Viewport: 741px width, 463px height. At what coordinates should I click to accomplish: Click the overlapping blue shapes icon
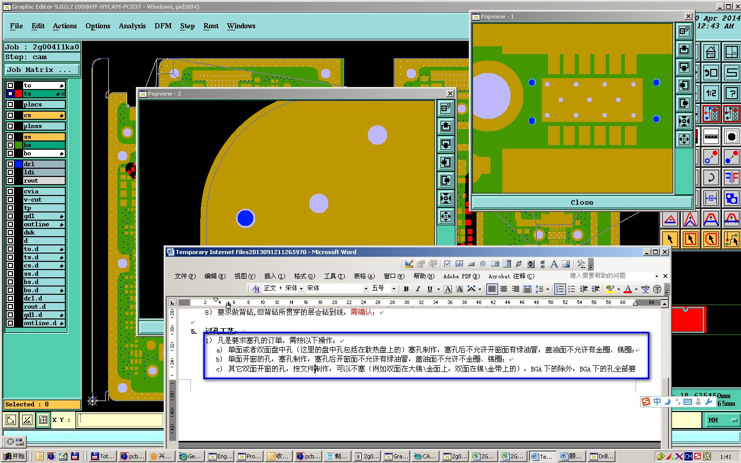point(731,198)
